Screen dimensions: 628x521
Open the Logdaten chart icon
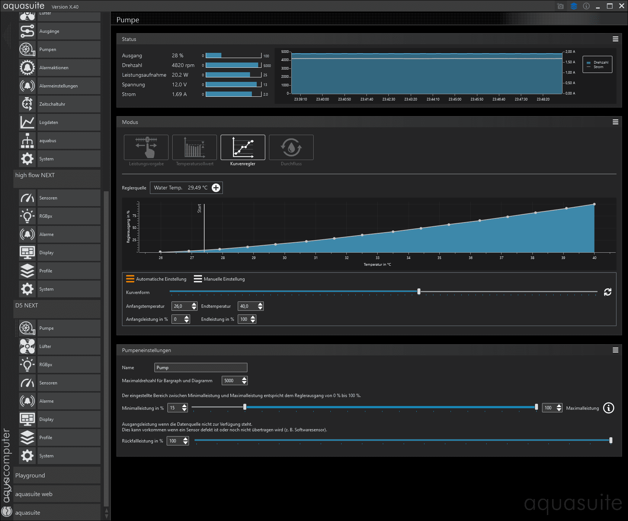(27, 122)
